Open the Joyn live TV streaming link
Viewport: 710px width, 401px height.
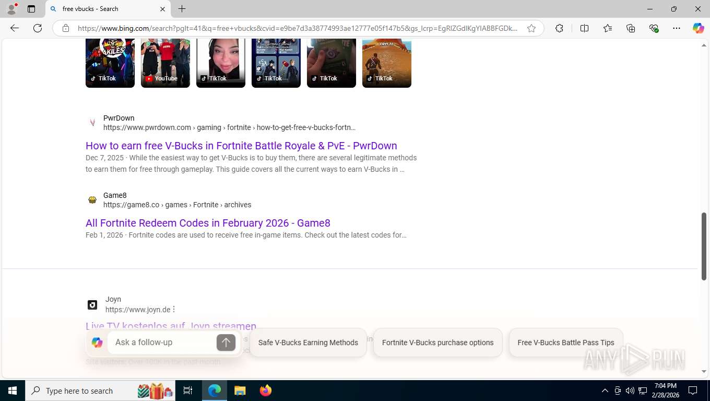(x=171, y=326)
